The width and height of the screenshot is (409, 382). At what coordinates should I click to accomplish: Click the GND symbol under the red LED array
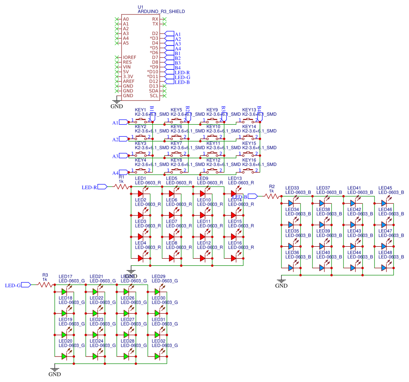click(x=131, y=272)
